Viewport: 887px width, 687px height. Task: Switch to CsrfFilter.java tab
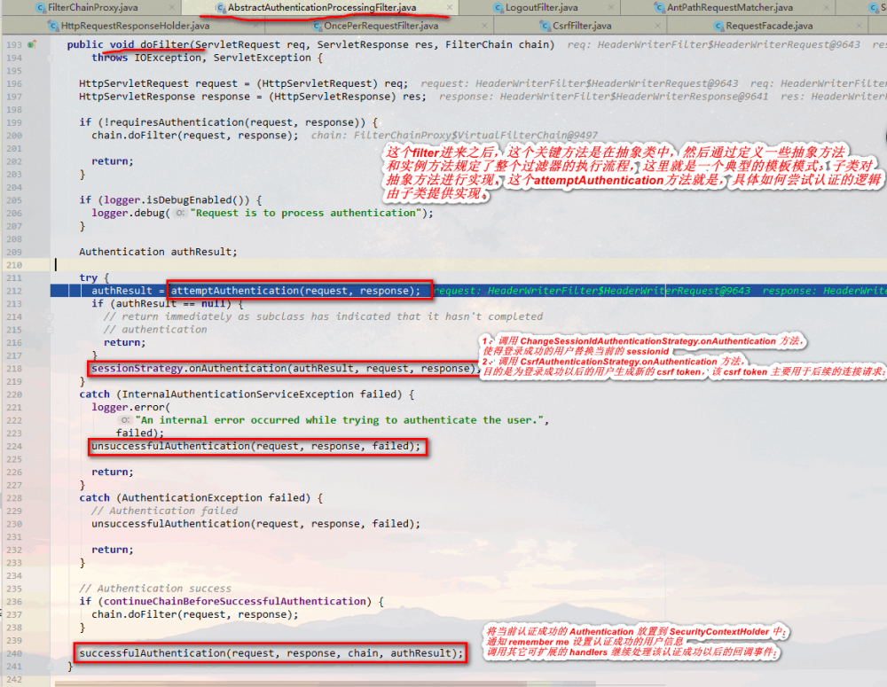point(582,26)
